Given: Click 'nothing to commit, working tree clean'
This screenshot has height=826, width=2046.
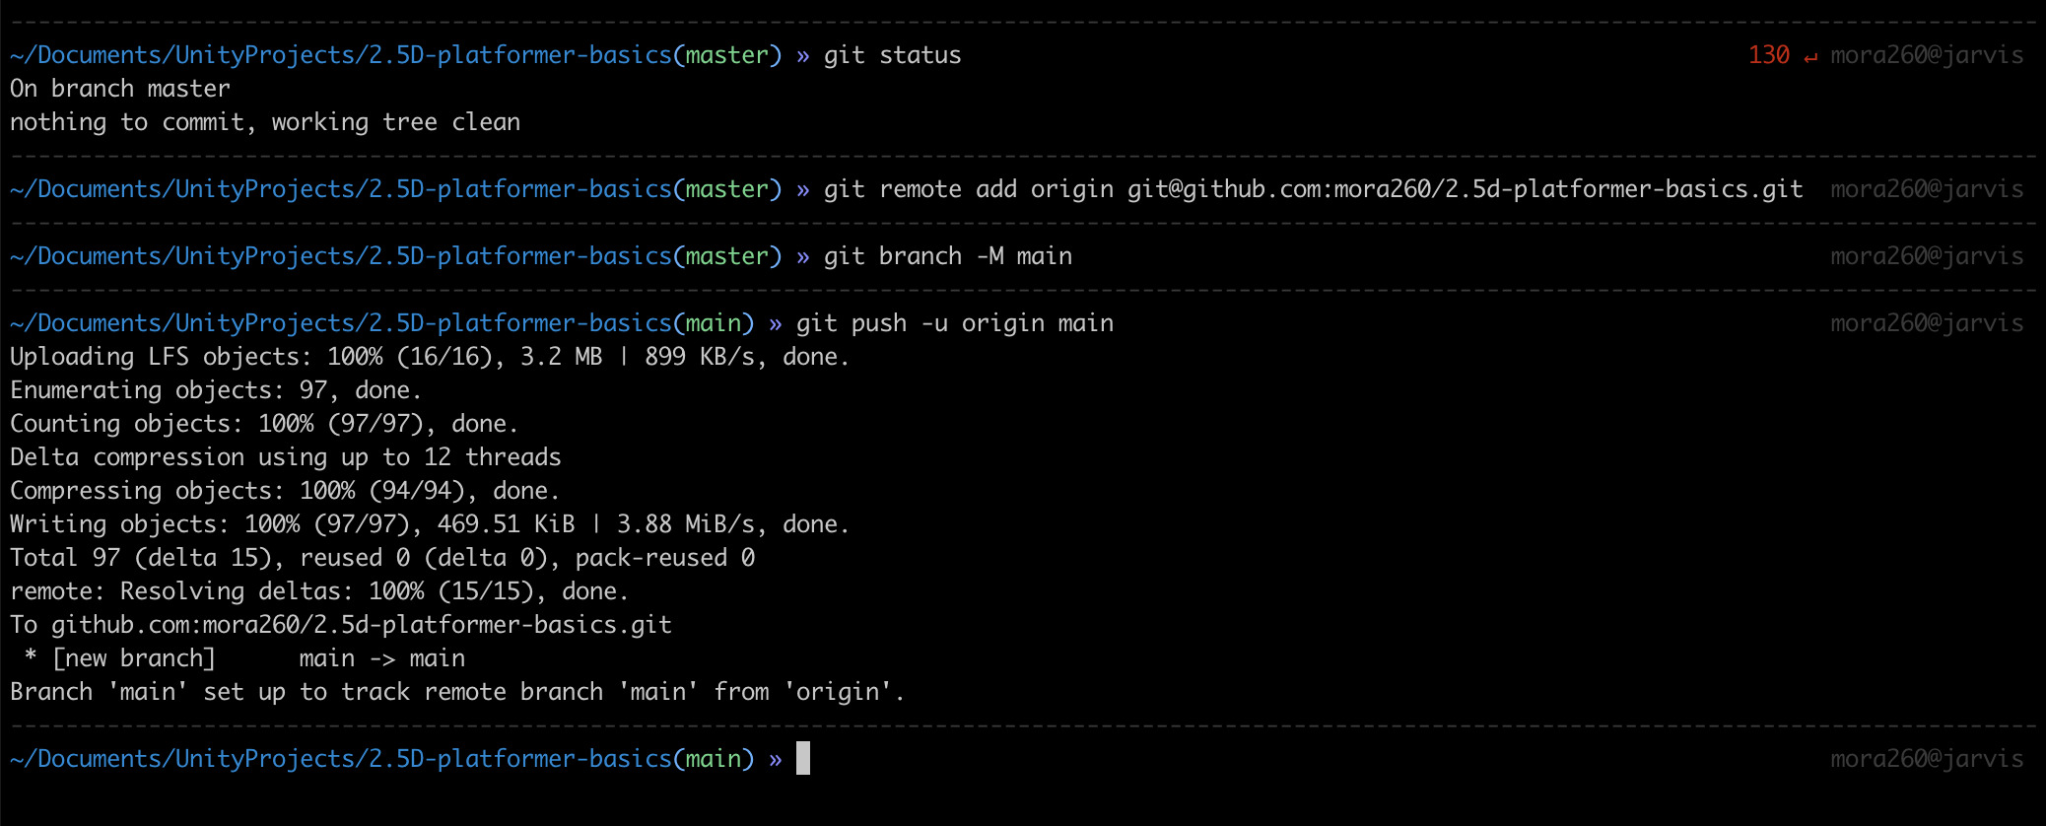Looking at the screenshot, I should point(265,122).
